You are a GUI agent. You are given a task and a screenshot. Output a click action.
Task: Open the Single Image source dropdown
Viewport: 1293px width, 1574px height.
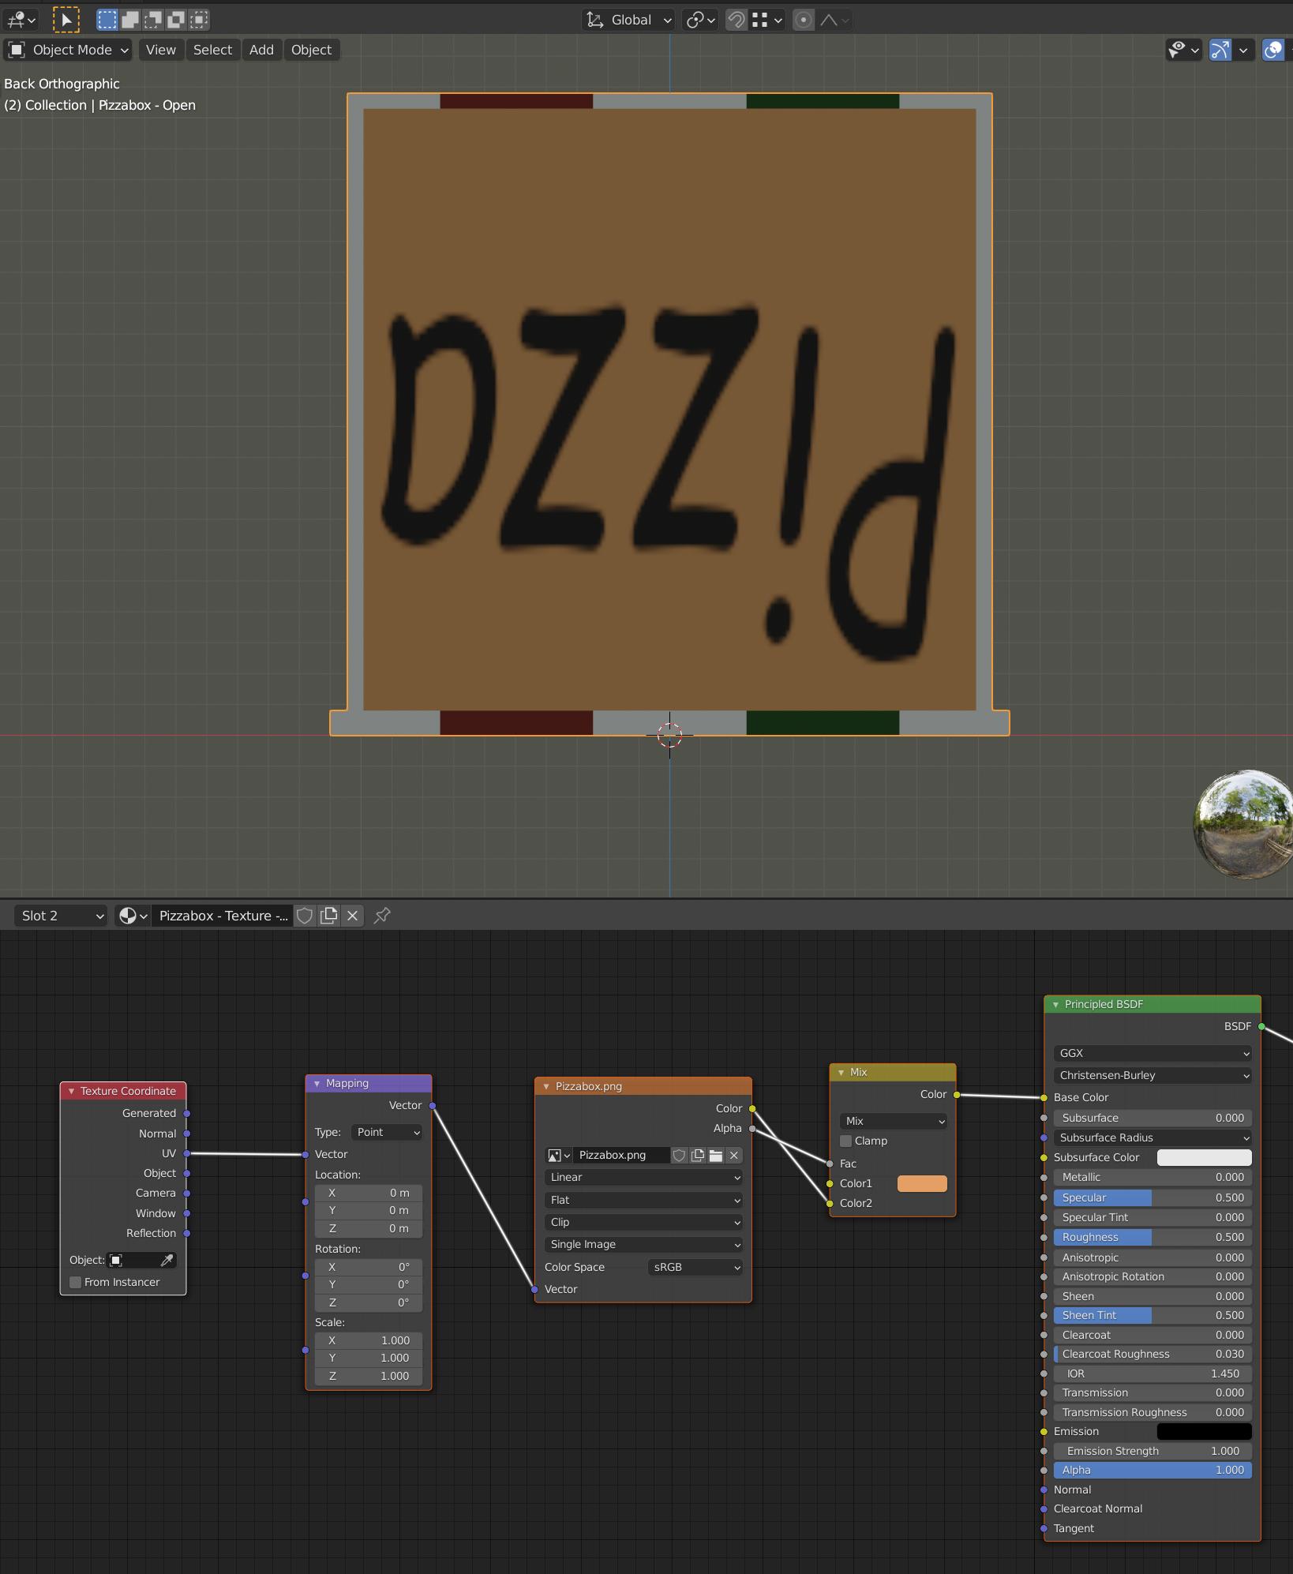pos(643,1244)
